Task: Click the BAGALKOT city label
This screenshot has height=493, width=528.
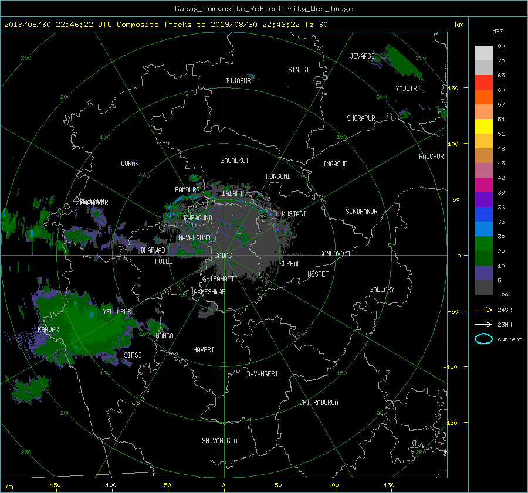Action: [235, 161]
